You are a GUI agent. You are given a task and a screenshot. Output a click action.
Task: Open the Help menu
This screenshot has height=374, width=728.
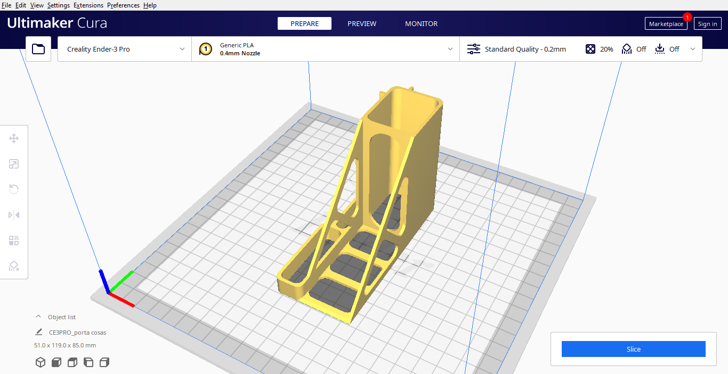pyautogui.click(x=150, y=5)
